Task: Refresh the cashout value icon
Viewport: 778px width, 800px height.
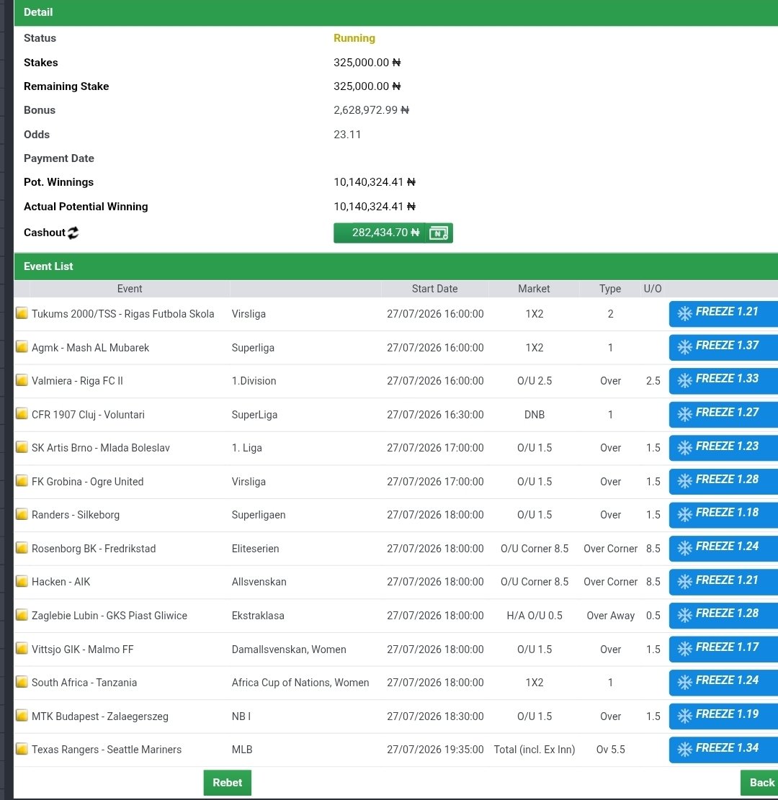Action: (x=73, y=233)
